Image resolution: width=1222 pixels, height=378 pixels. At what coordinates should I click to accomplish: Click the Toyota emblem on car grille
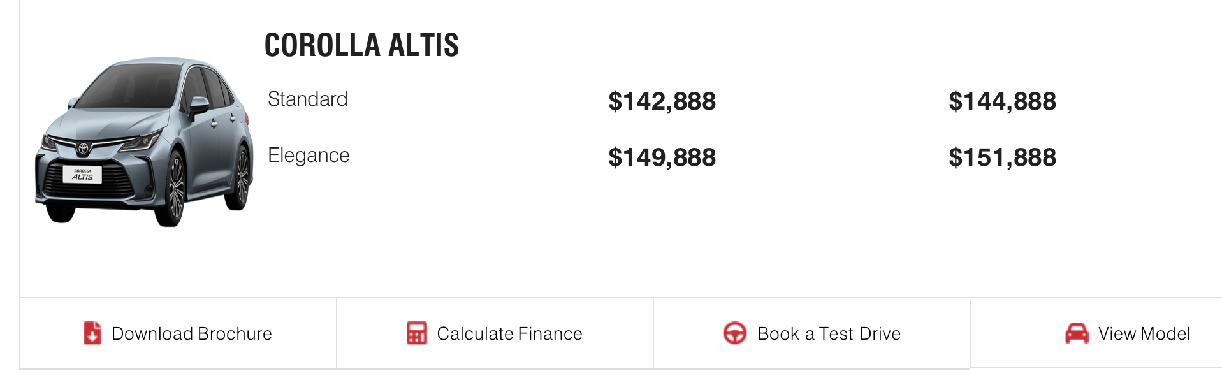click(83, 148)
